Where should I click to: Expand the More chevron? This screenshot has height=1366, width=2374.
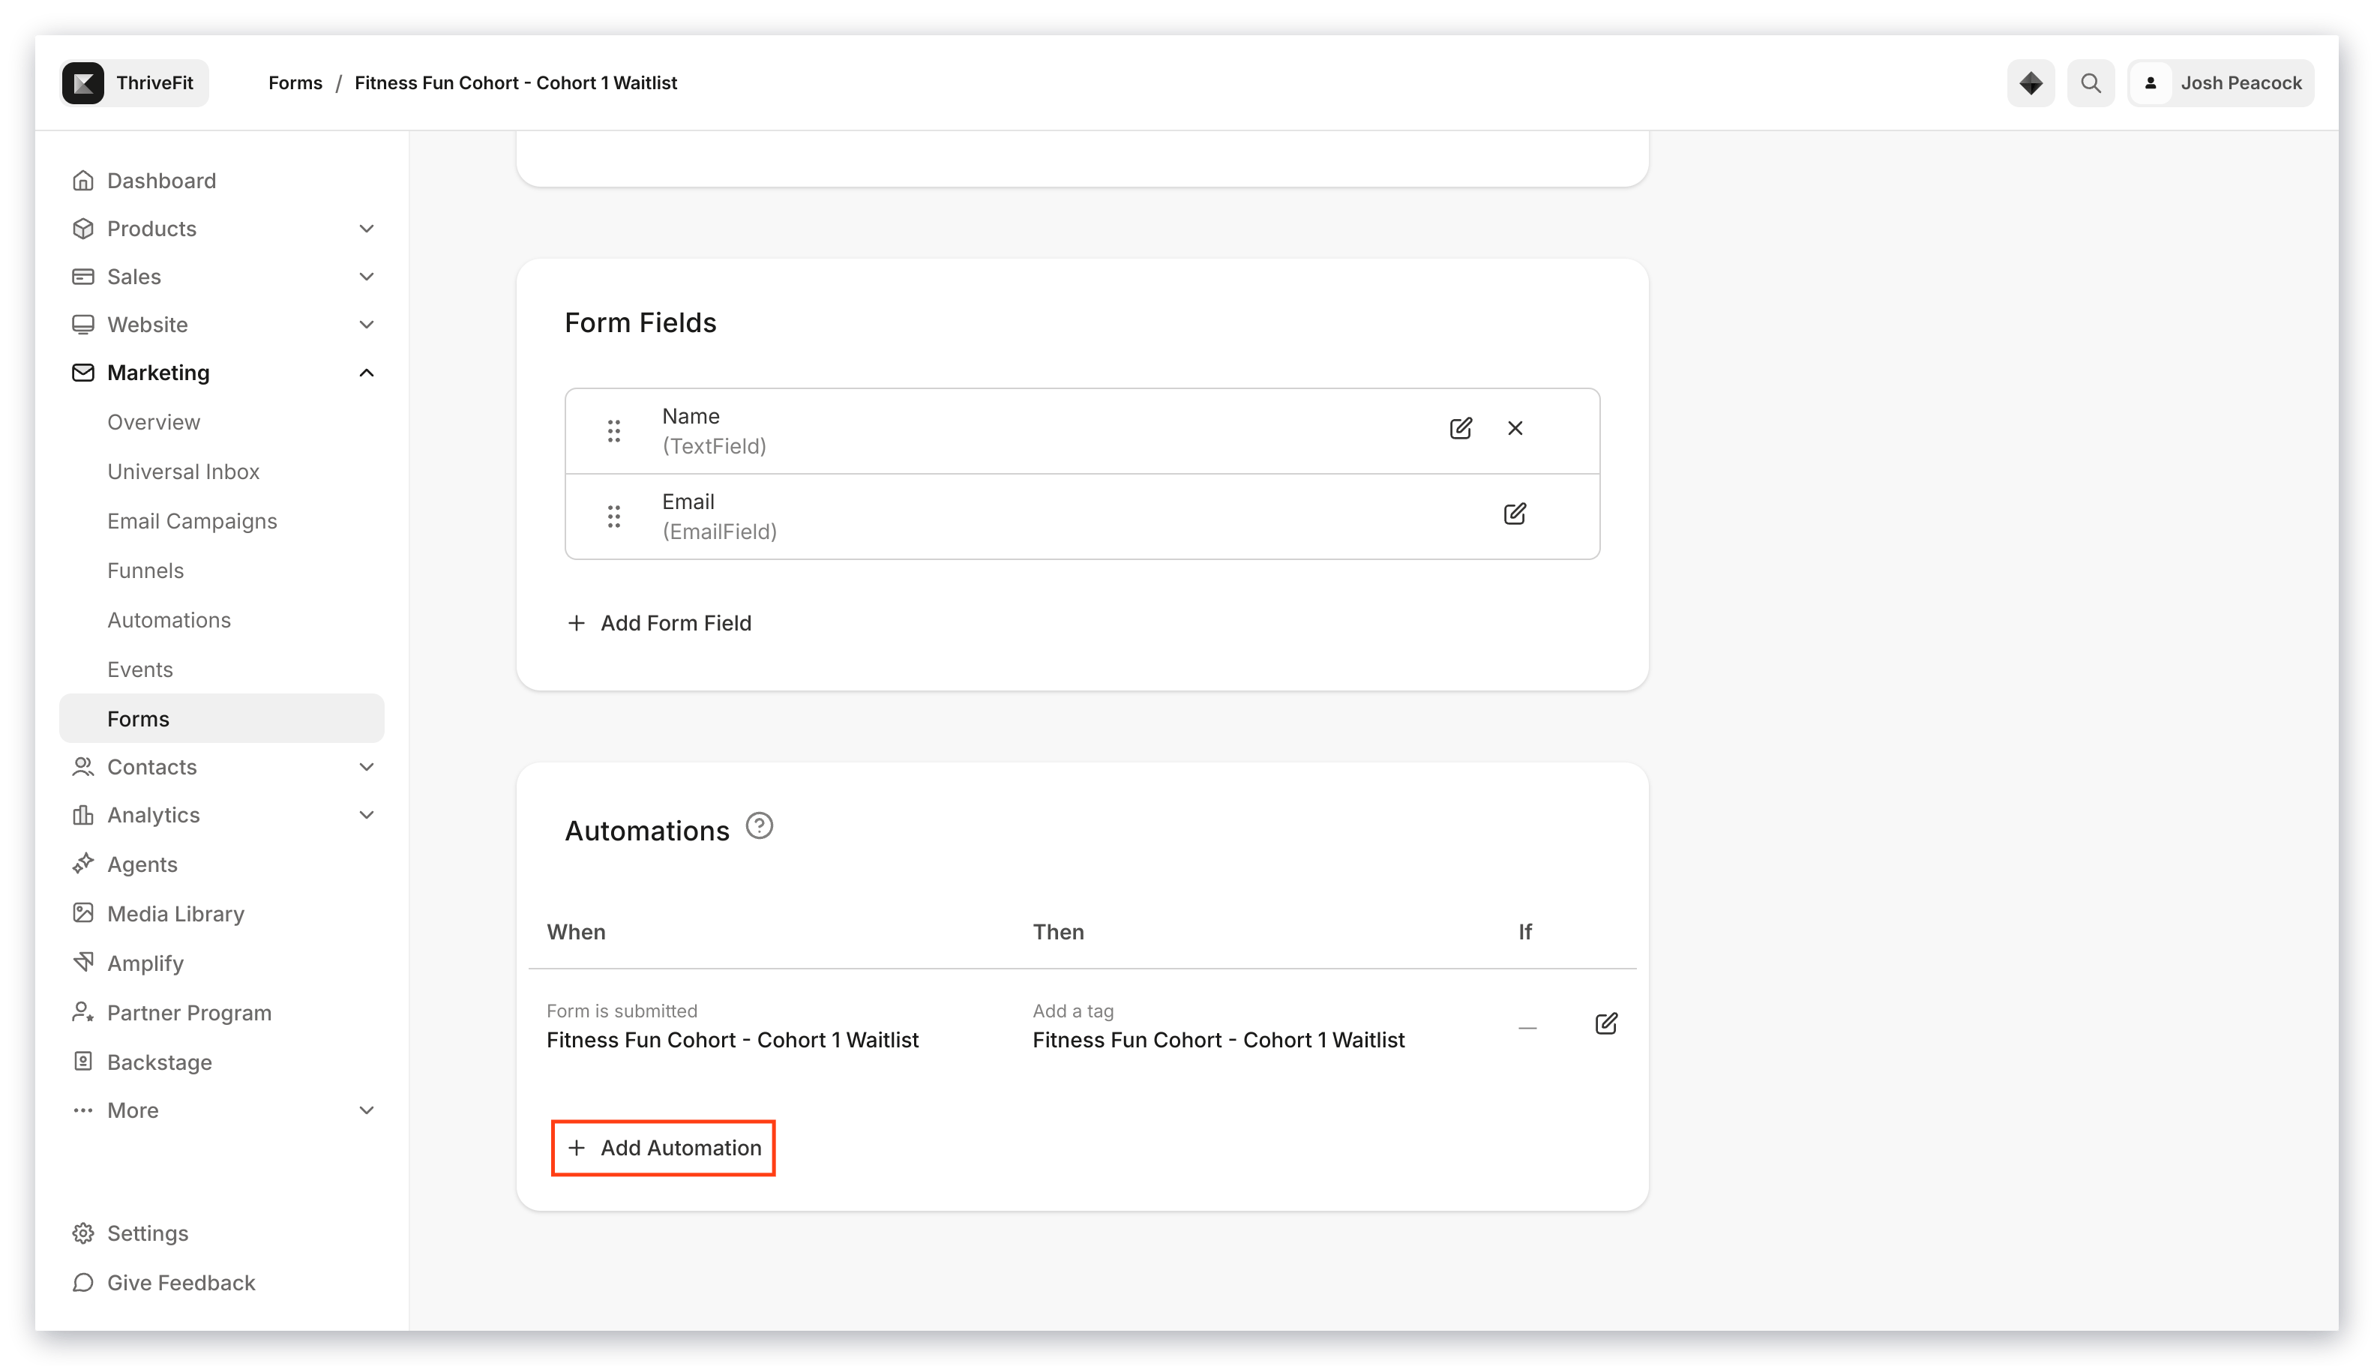[366, 1110]
